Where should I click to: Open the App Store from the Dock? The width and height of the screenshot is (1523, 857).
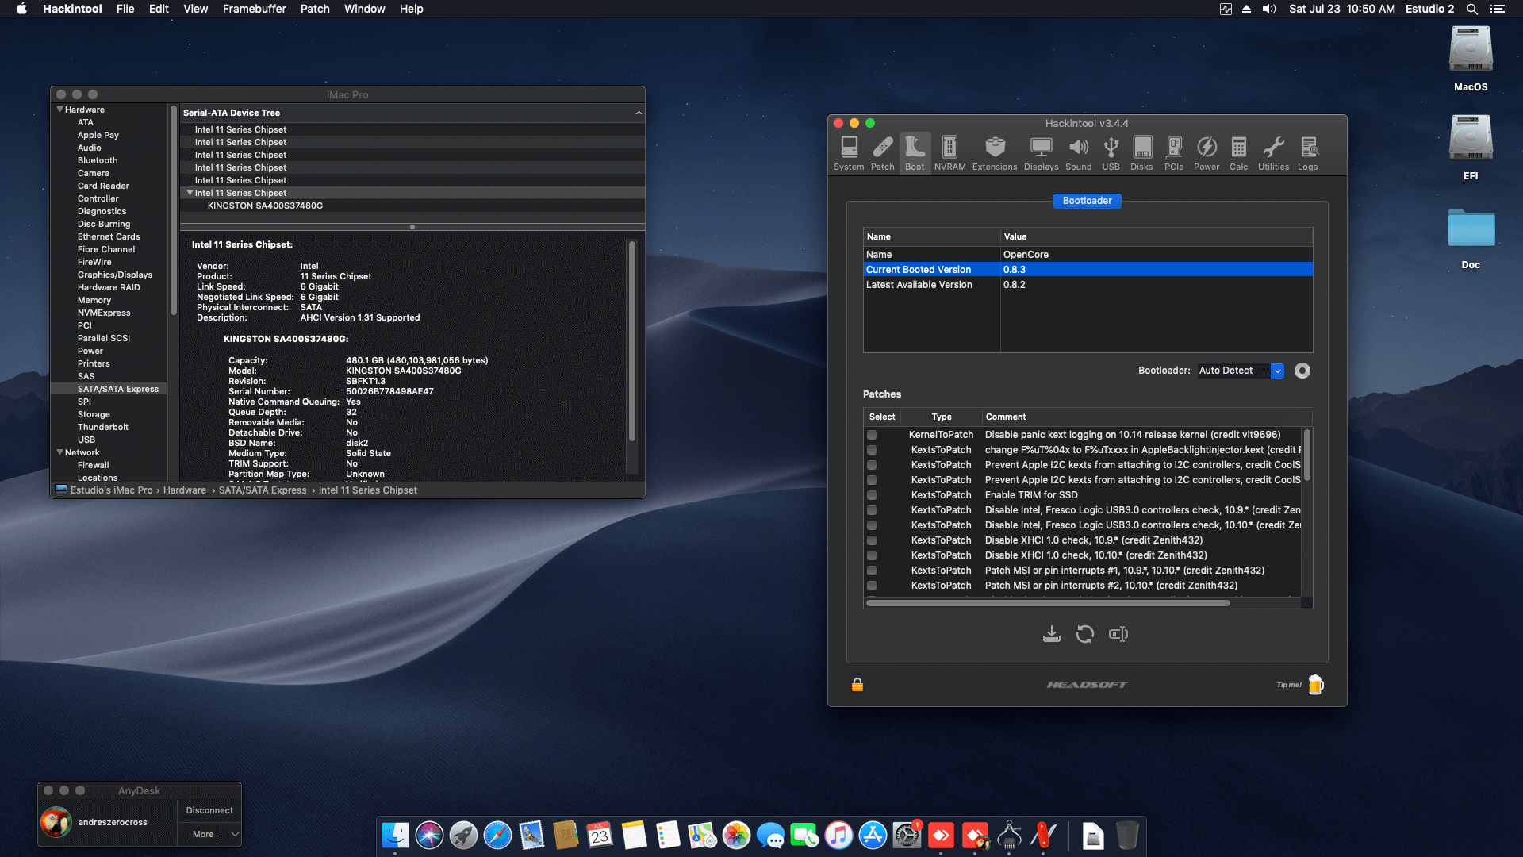click(x=873, y=835)
